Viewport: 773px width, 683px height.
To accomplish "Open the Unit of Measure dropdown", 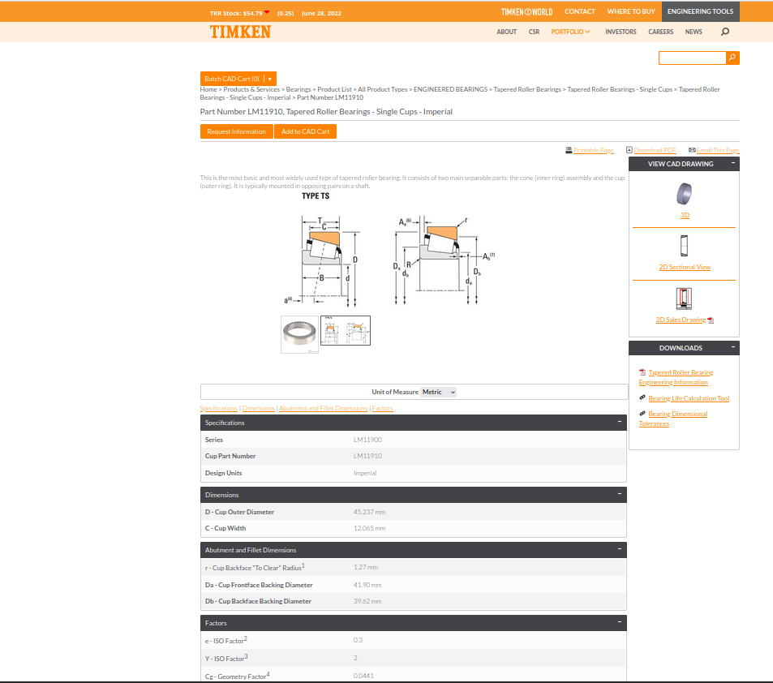I will coord(438,392).
